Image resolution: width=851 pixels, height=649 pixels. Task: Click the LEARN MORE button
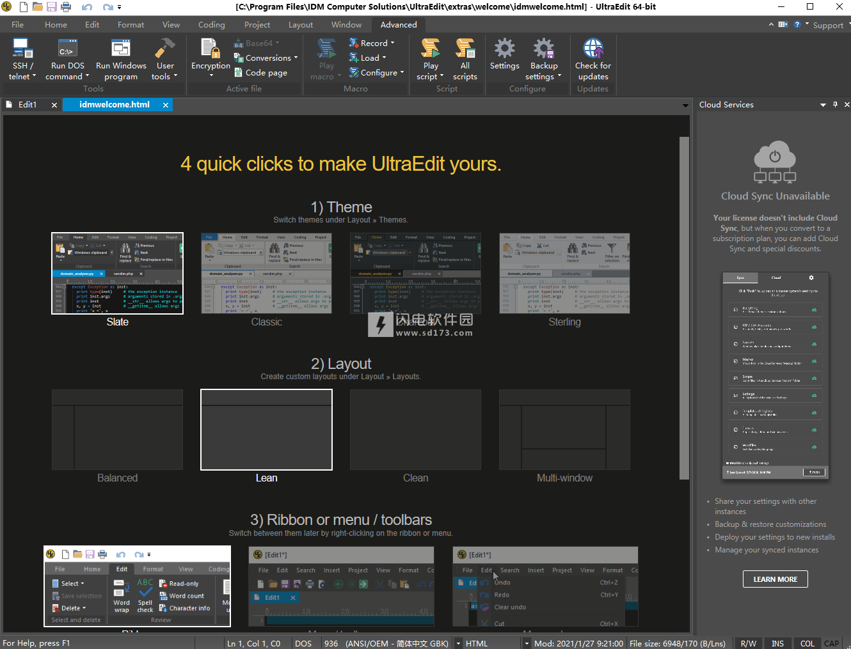coord(775,579)
